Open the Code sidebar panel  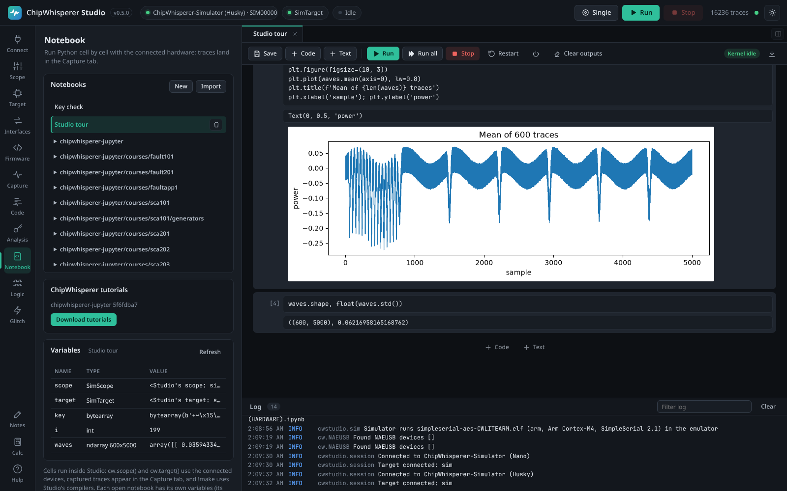(17, 206)
